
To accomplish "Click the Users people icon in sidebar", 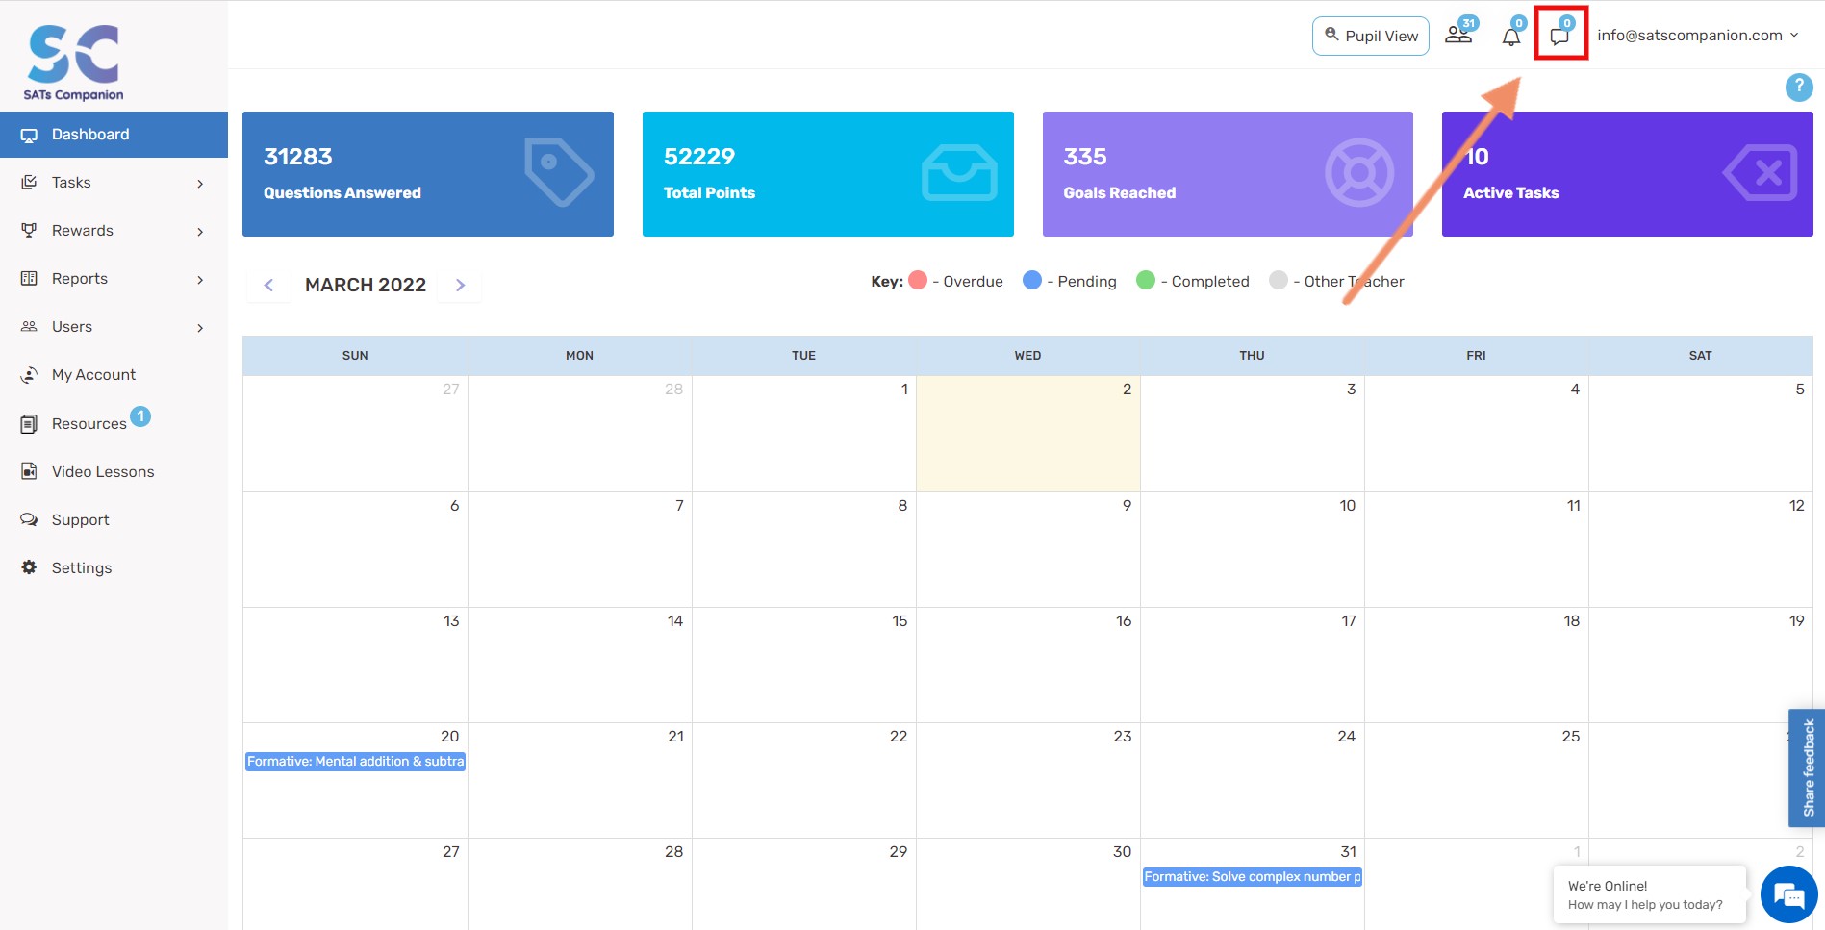I will tap(29, 327).
